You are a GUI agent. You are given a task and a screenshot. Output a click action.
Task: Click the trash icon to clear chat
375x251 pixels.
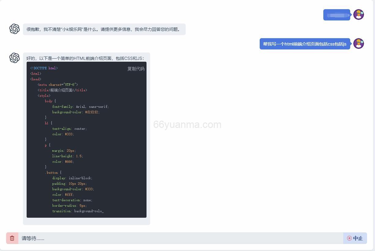click(x=12, y=238)
